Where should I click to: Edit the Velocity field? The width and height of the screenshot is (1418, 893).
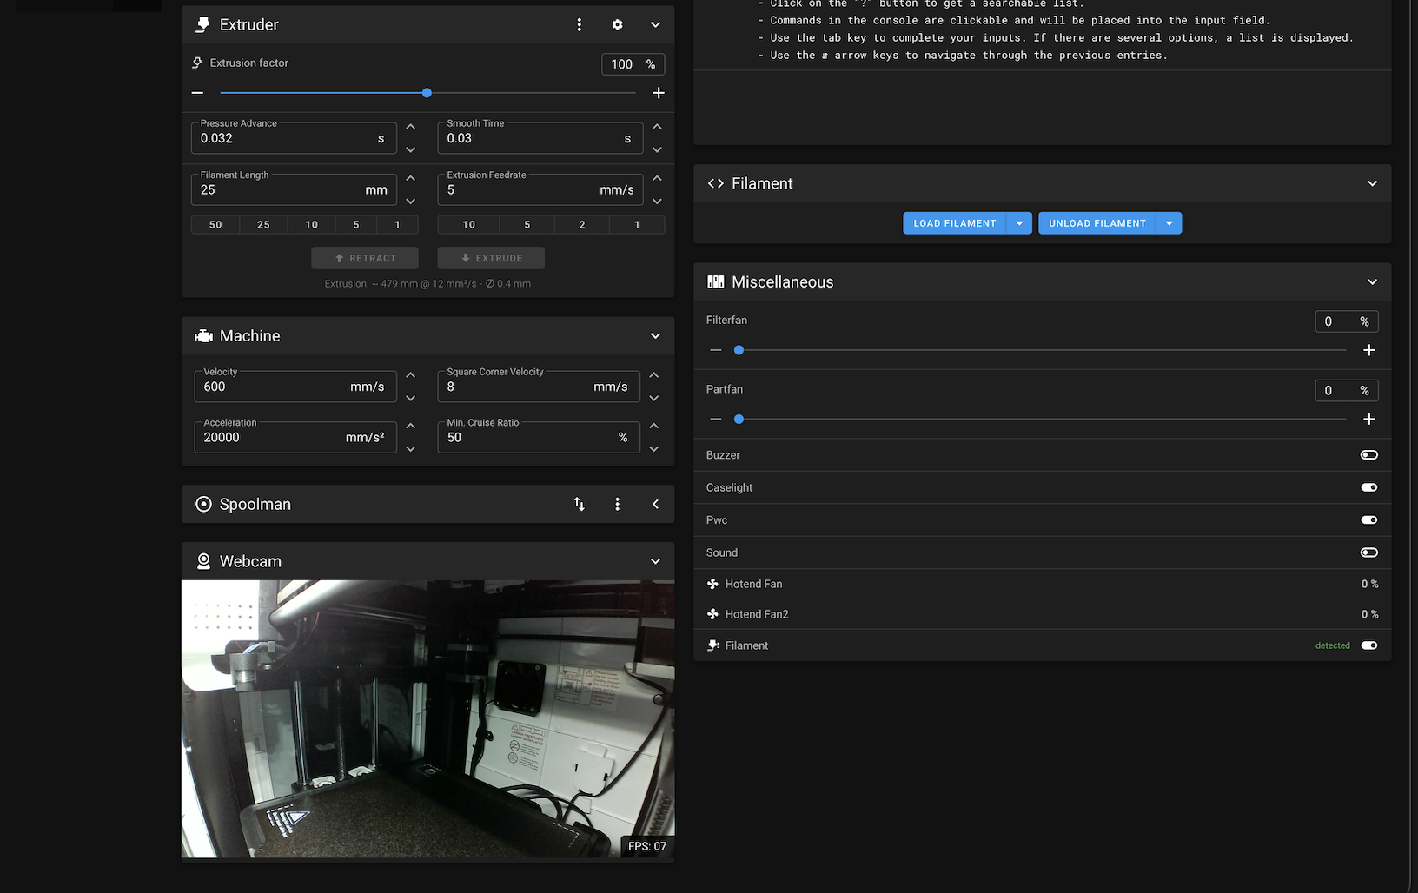295,387
